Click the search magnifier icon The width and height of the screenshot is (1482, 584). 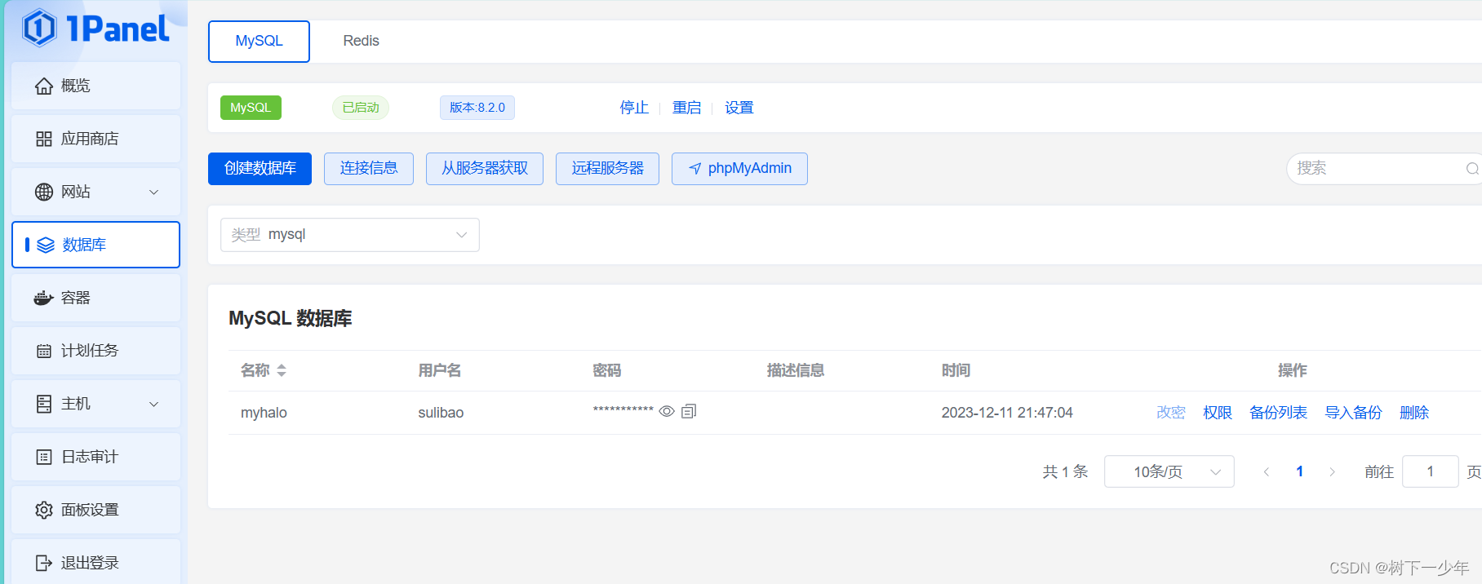pos(1472,169)
